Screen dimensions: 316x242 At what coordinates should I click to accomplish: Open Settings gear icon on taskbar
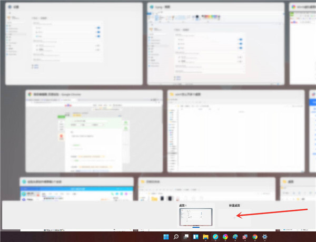[x=265, y=237]
